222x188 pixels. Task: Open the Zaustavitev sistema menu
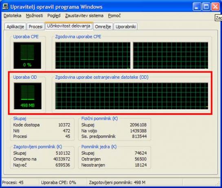(x=84, y=15)
